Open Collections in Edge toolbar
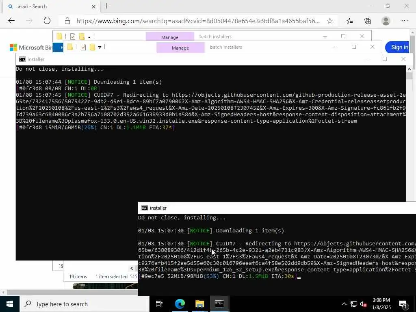 point(367,21)
